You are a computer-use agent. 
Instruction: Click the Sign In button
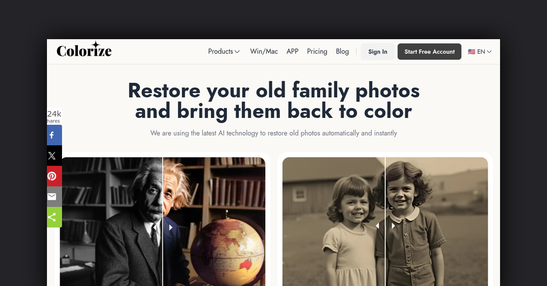377,52
